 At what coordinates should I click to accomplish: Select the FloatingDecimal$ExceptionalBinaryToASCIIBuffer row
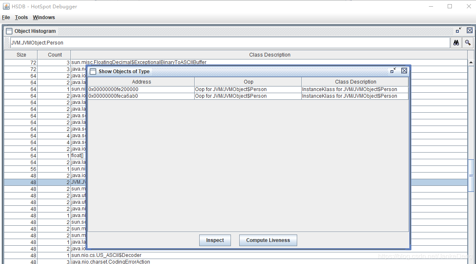coord(235,62)
